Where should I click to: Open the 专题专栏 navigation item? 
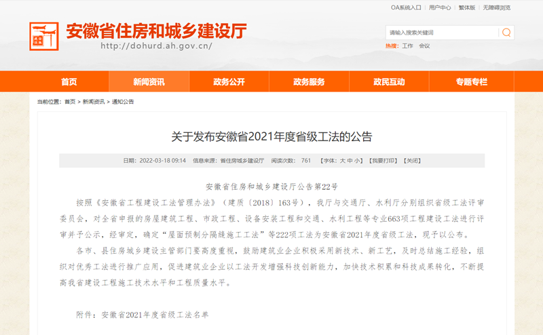471,82
